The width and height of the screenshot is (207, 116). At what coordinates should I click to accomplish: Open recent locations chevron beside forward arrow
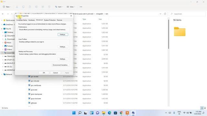pos(12,14)
